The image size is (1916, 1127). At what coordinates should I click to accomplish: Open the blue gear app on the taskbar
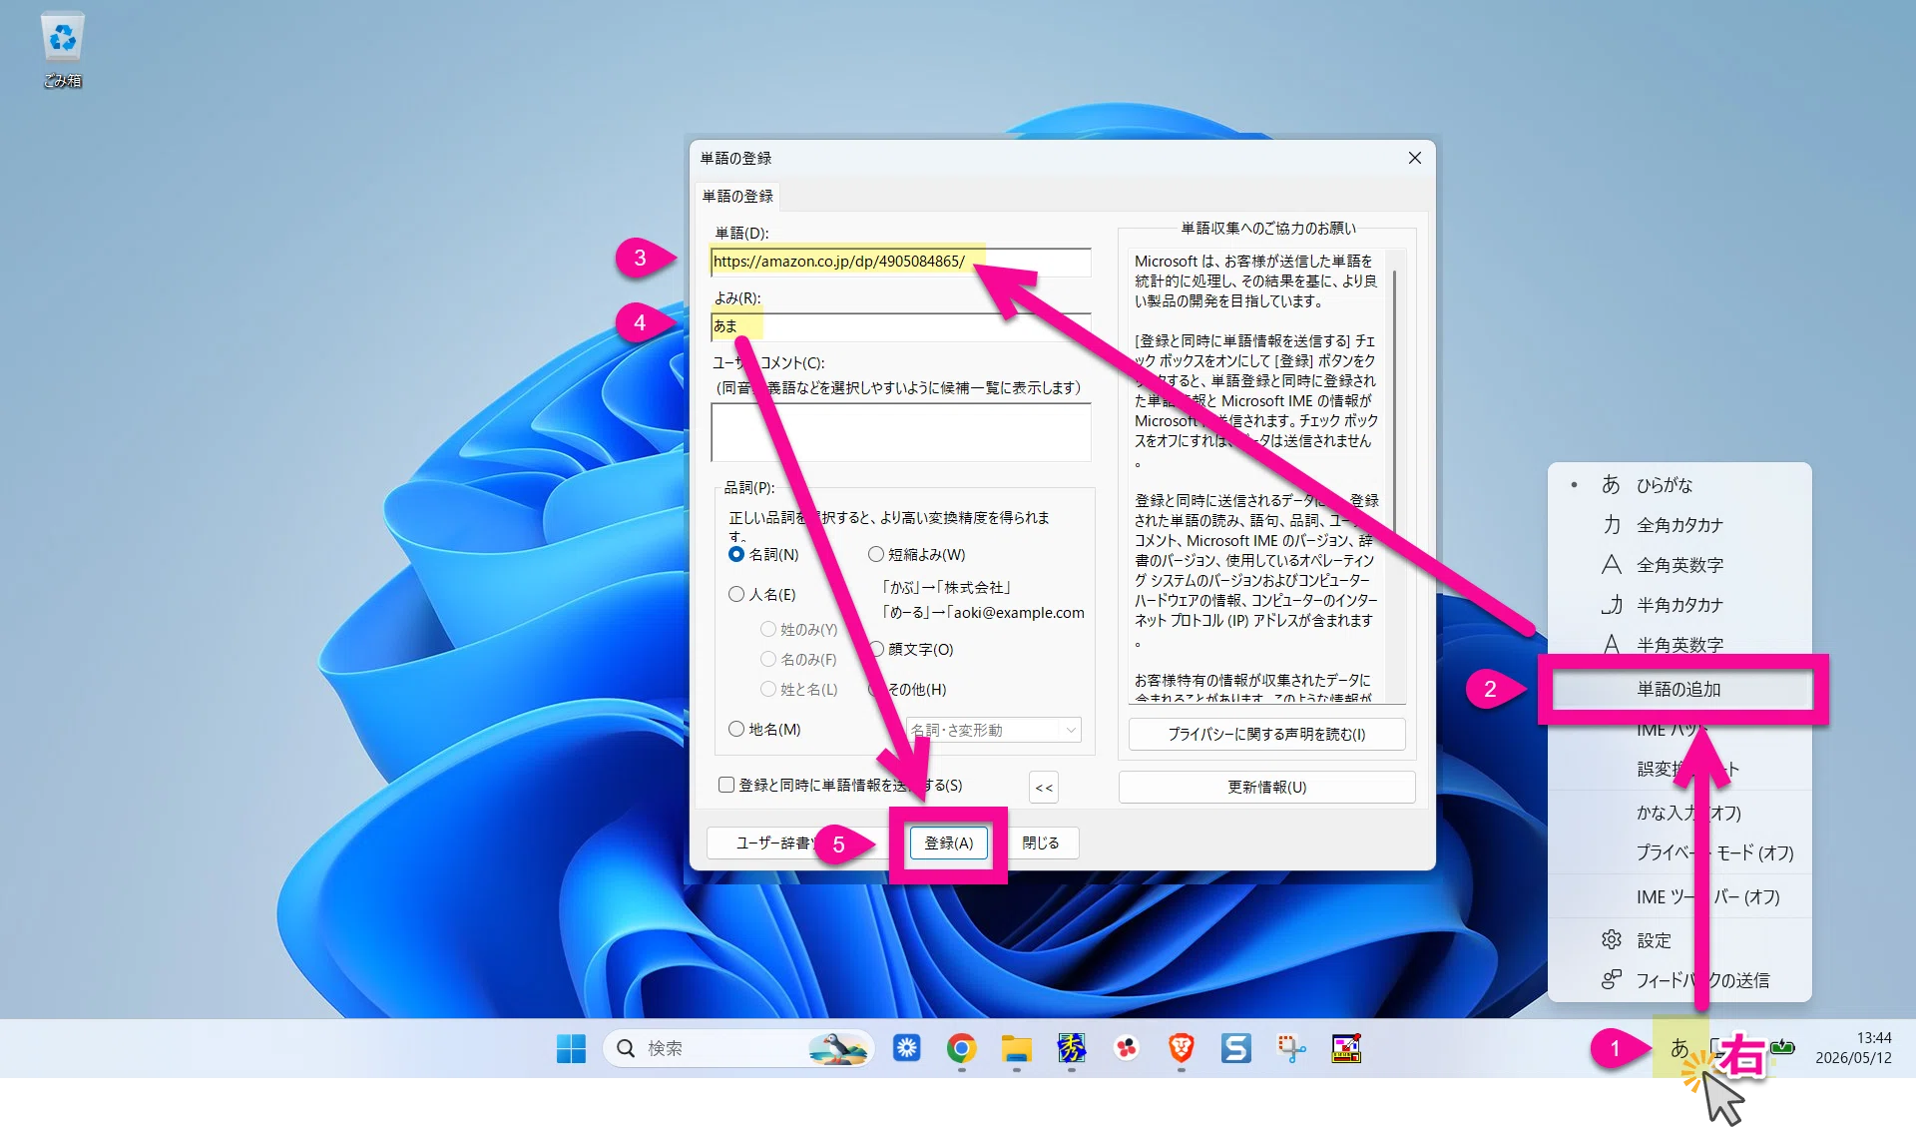pyautogui.click(x=906, y=1048)
